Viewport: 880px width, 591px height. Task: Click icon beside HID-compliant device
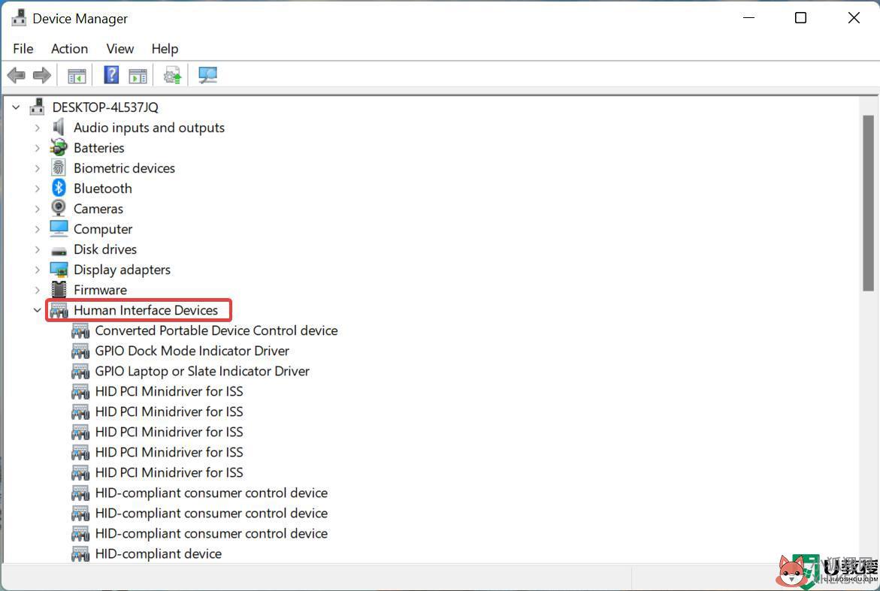pyautogui.click(x=80, y=554)
